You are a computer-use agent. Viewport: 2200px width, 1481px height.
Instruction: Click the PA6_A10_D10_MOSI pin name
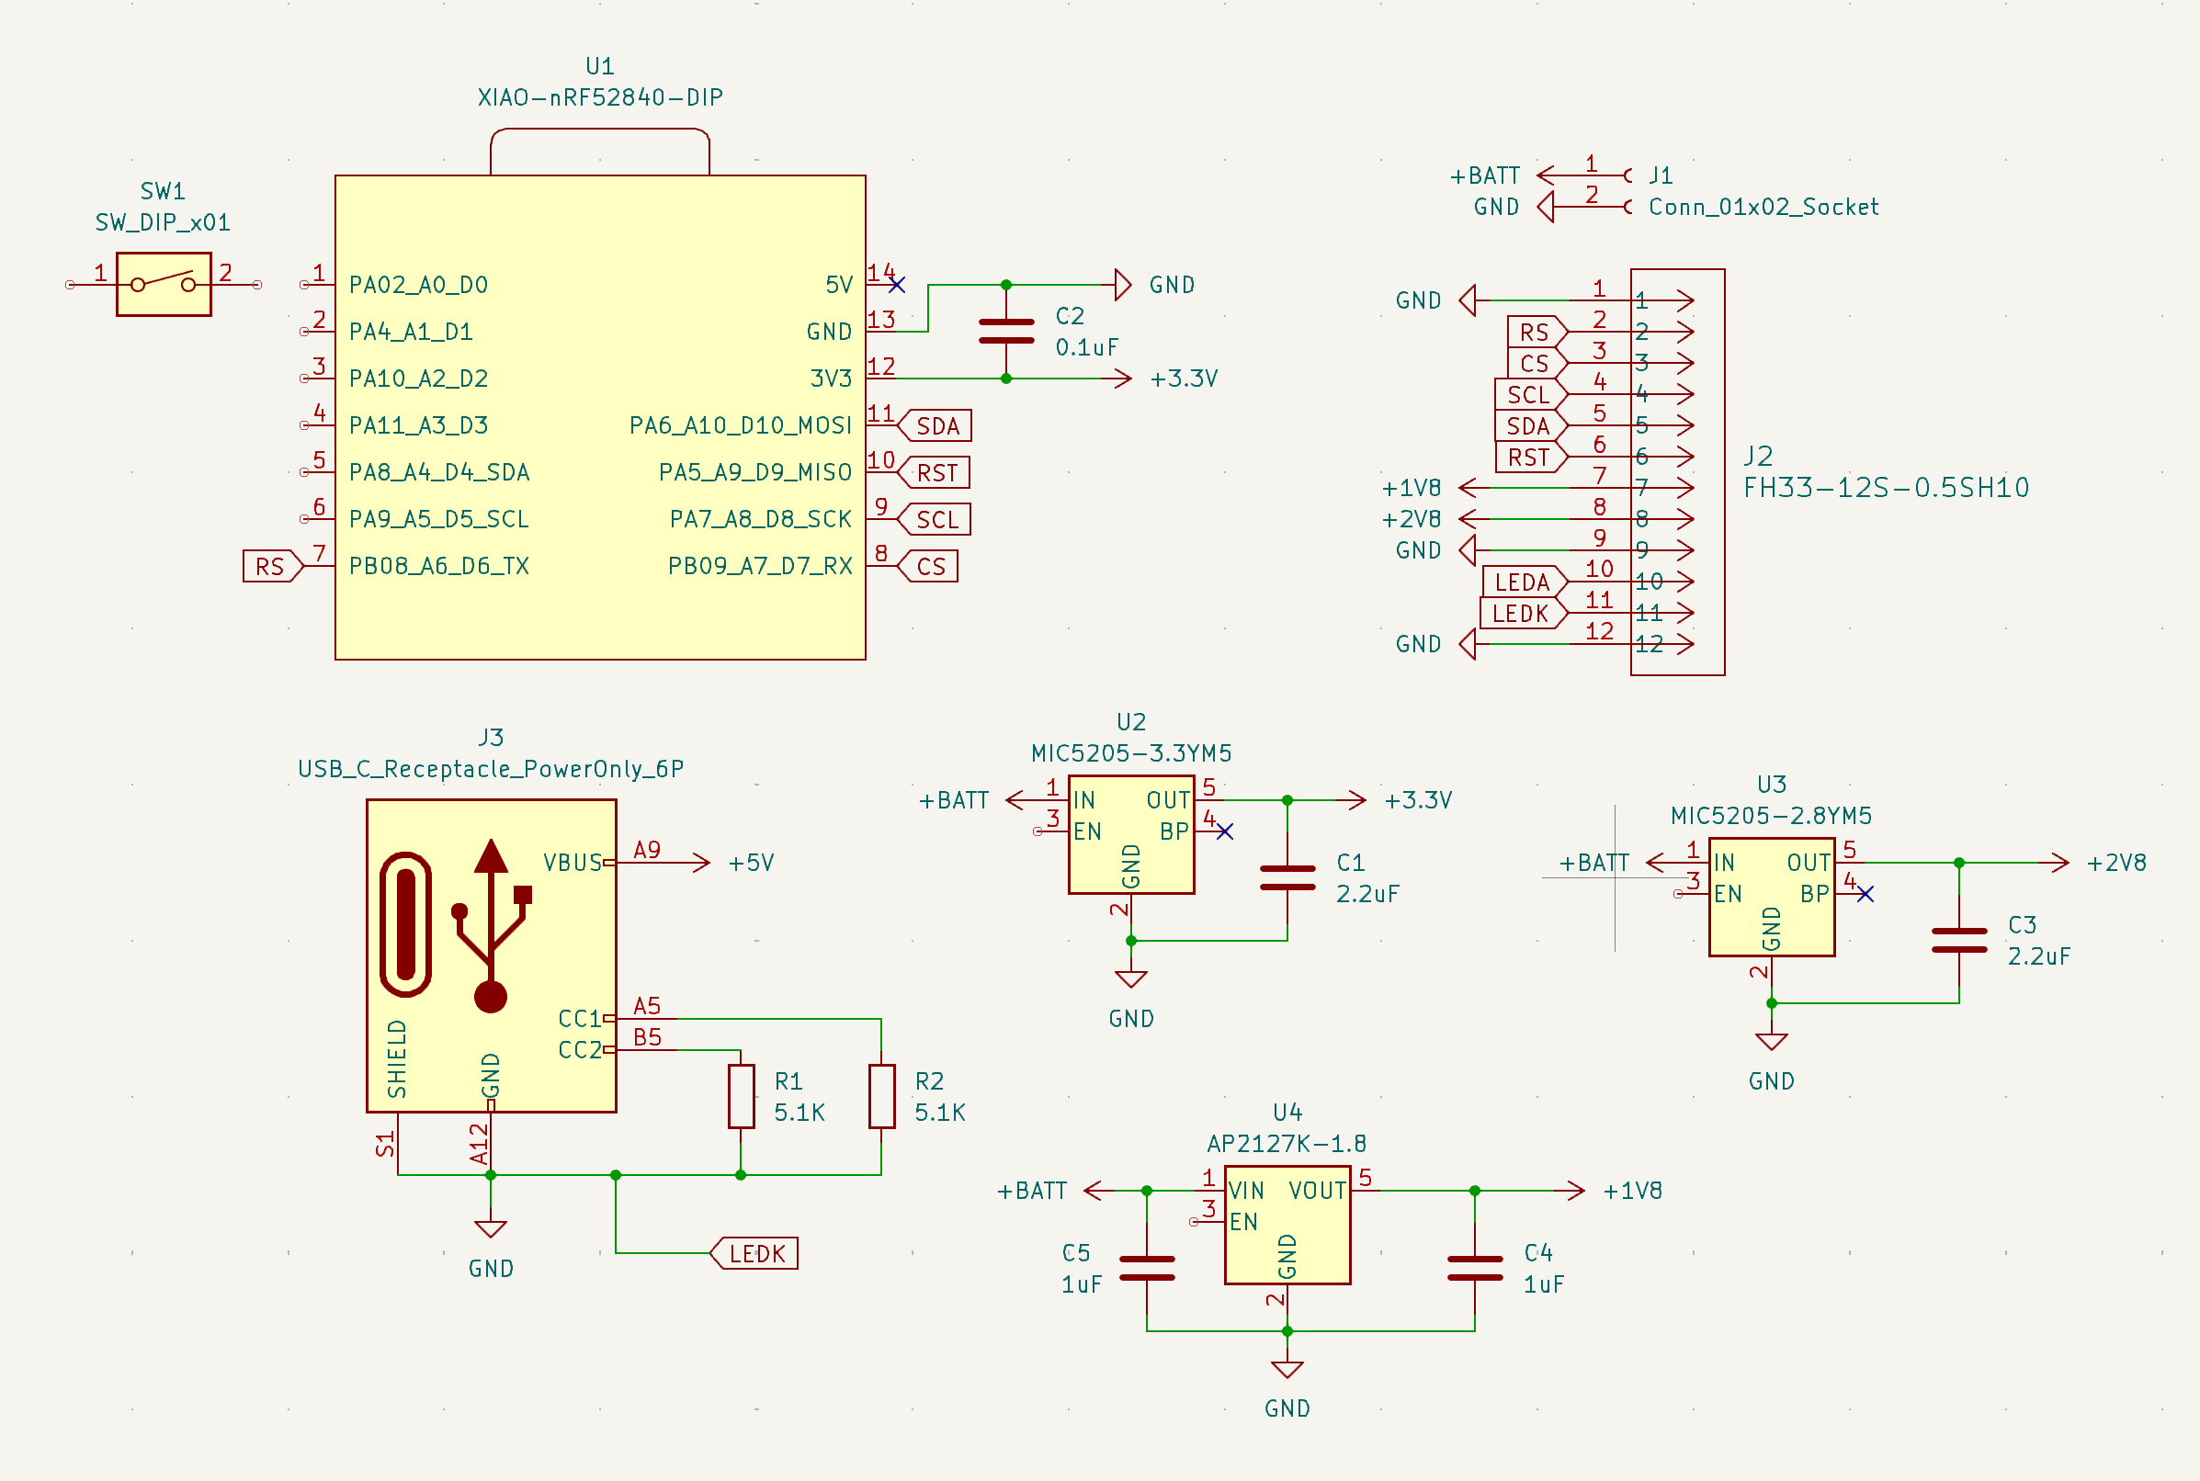pos(741,426)
